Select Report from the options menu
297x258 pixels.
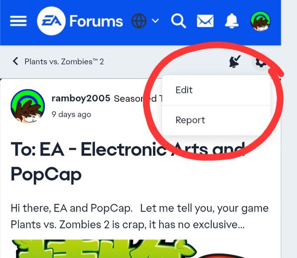(x=216, y=120)
